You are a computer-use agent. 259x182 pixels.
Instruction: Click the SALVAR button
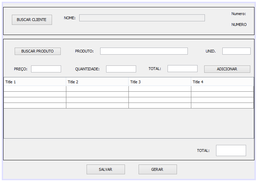tap(105, 169)
